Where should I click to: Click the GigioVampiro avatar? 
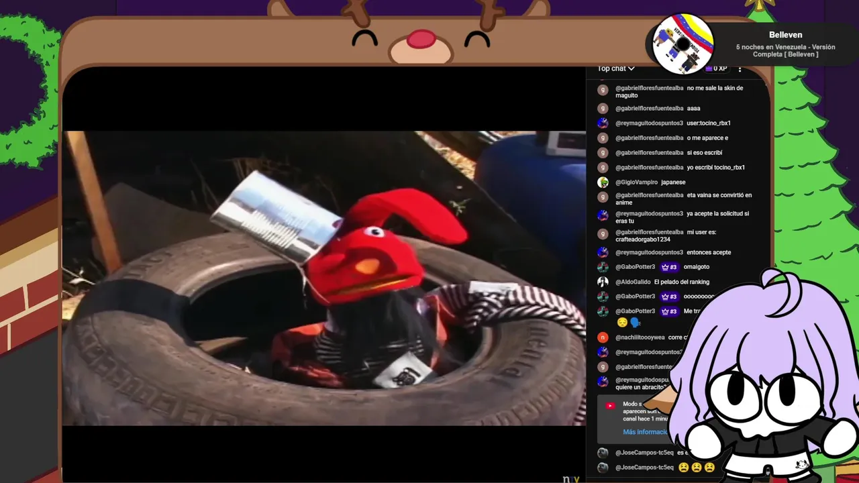coord(603,182)
